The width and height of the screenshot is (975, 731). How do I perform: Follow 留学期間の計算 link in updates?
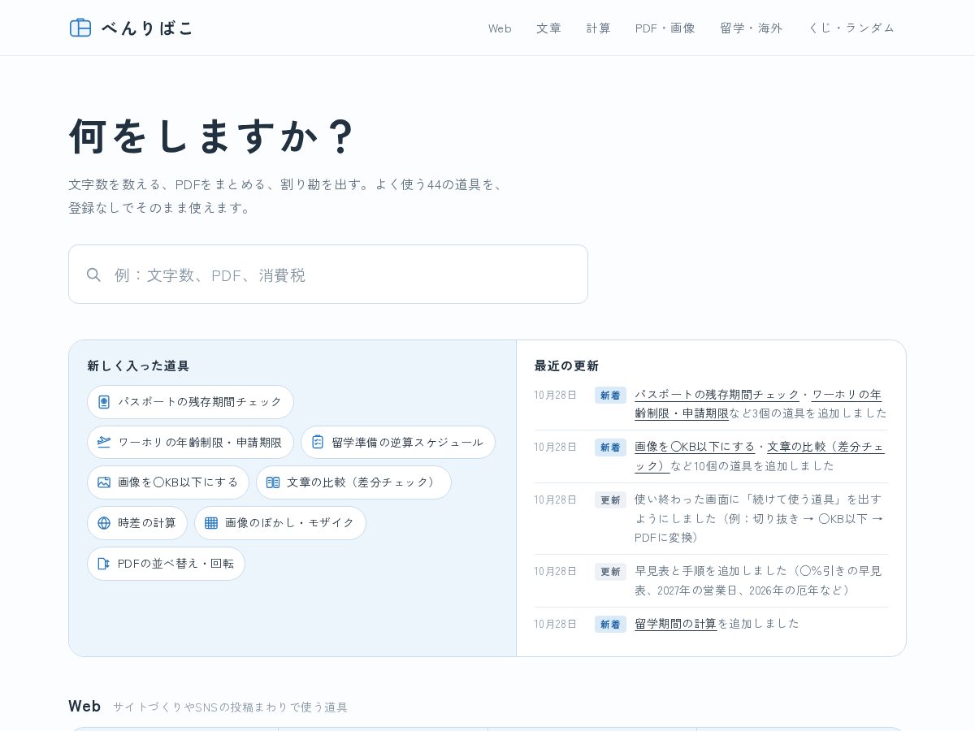point(675,624)
